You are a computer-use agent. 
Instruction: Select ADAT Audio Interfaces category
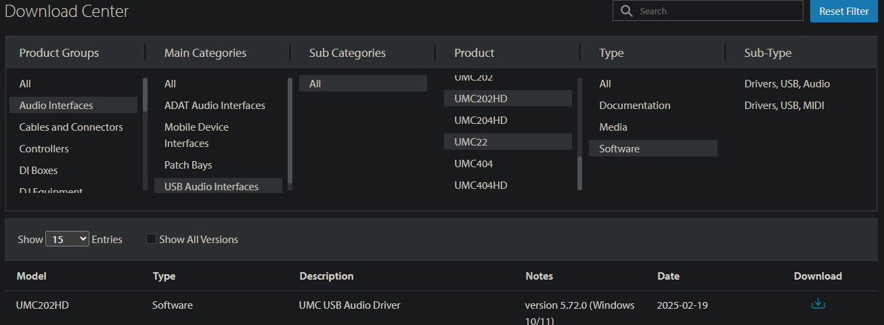pos(215,106)
